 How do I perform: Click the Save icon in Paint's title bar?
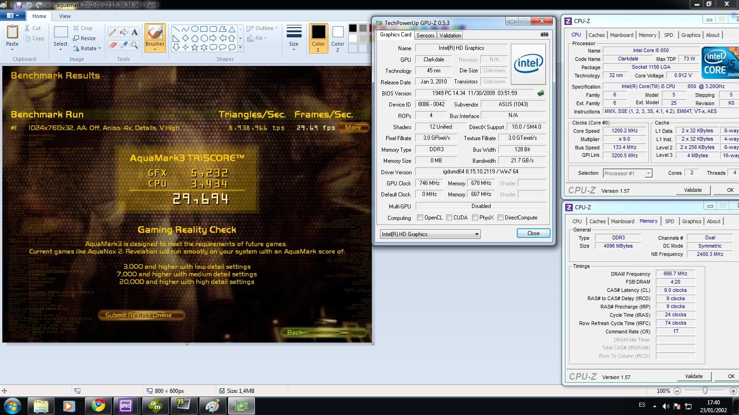[x=19, y=5]
